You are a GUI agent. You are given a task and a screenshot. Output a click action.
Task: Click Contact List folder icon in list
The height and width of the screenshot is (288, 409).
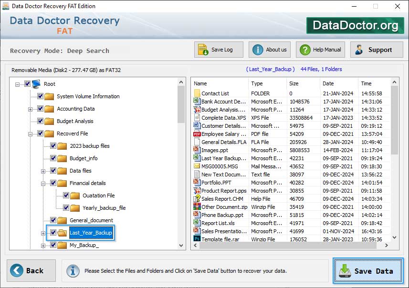[x=197, y=93]
